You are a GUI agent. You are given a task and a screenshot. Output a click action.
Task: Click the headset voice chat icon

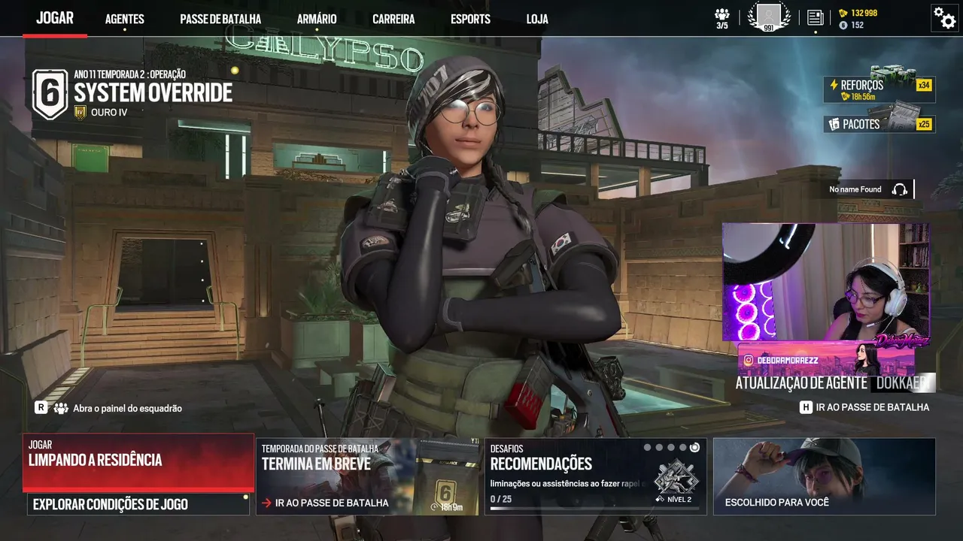[899, 189]
